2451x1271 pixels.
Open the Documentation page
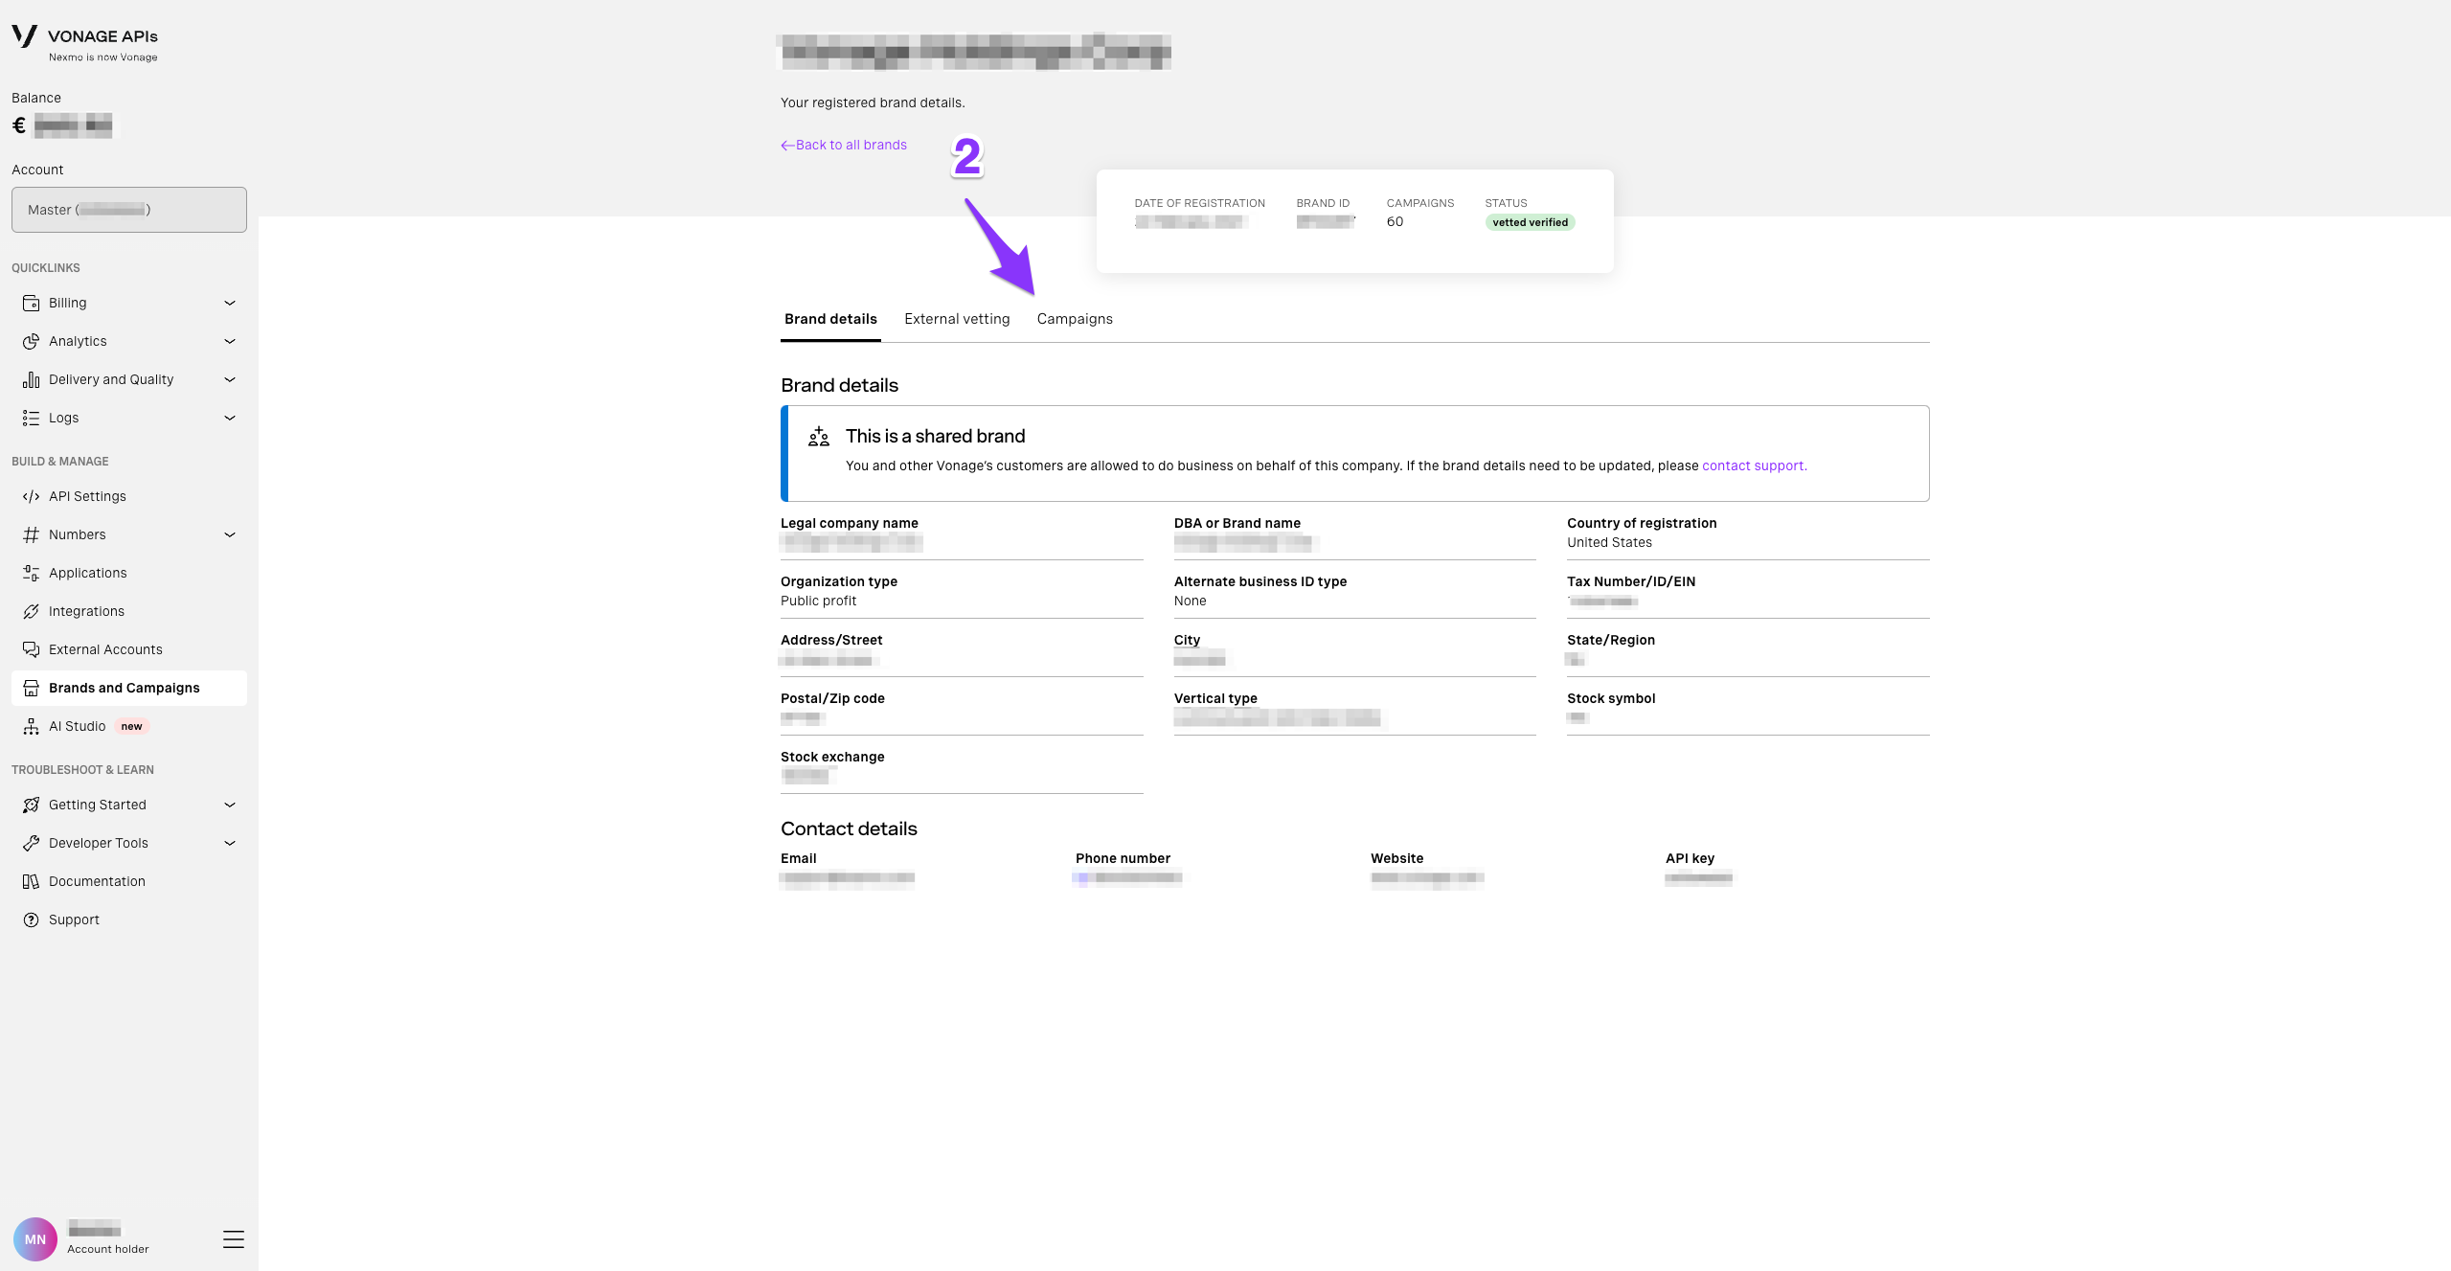(x=96, y=880)
